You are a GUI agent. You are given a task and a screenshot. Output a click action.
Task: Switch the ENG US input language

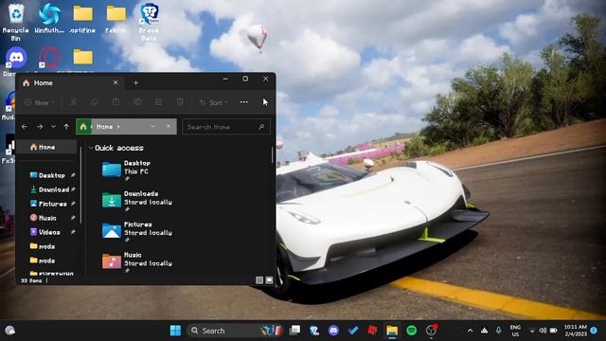click(515, 331)
